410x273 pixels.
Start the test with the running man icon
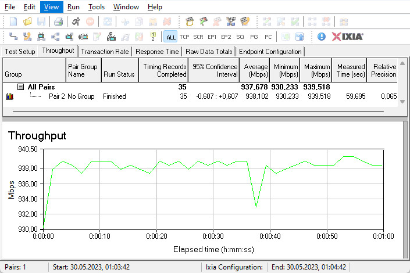[76, 21]
